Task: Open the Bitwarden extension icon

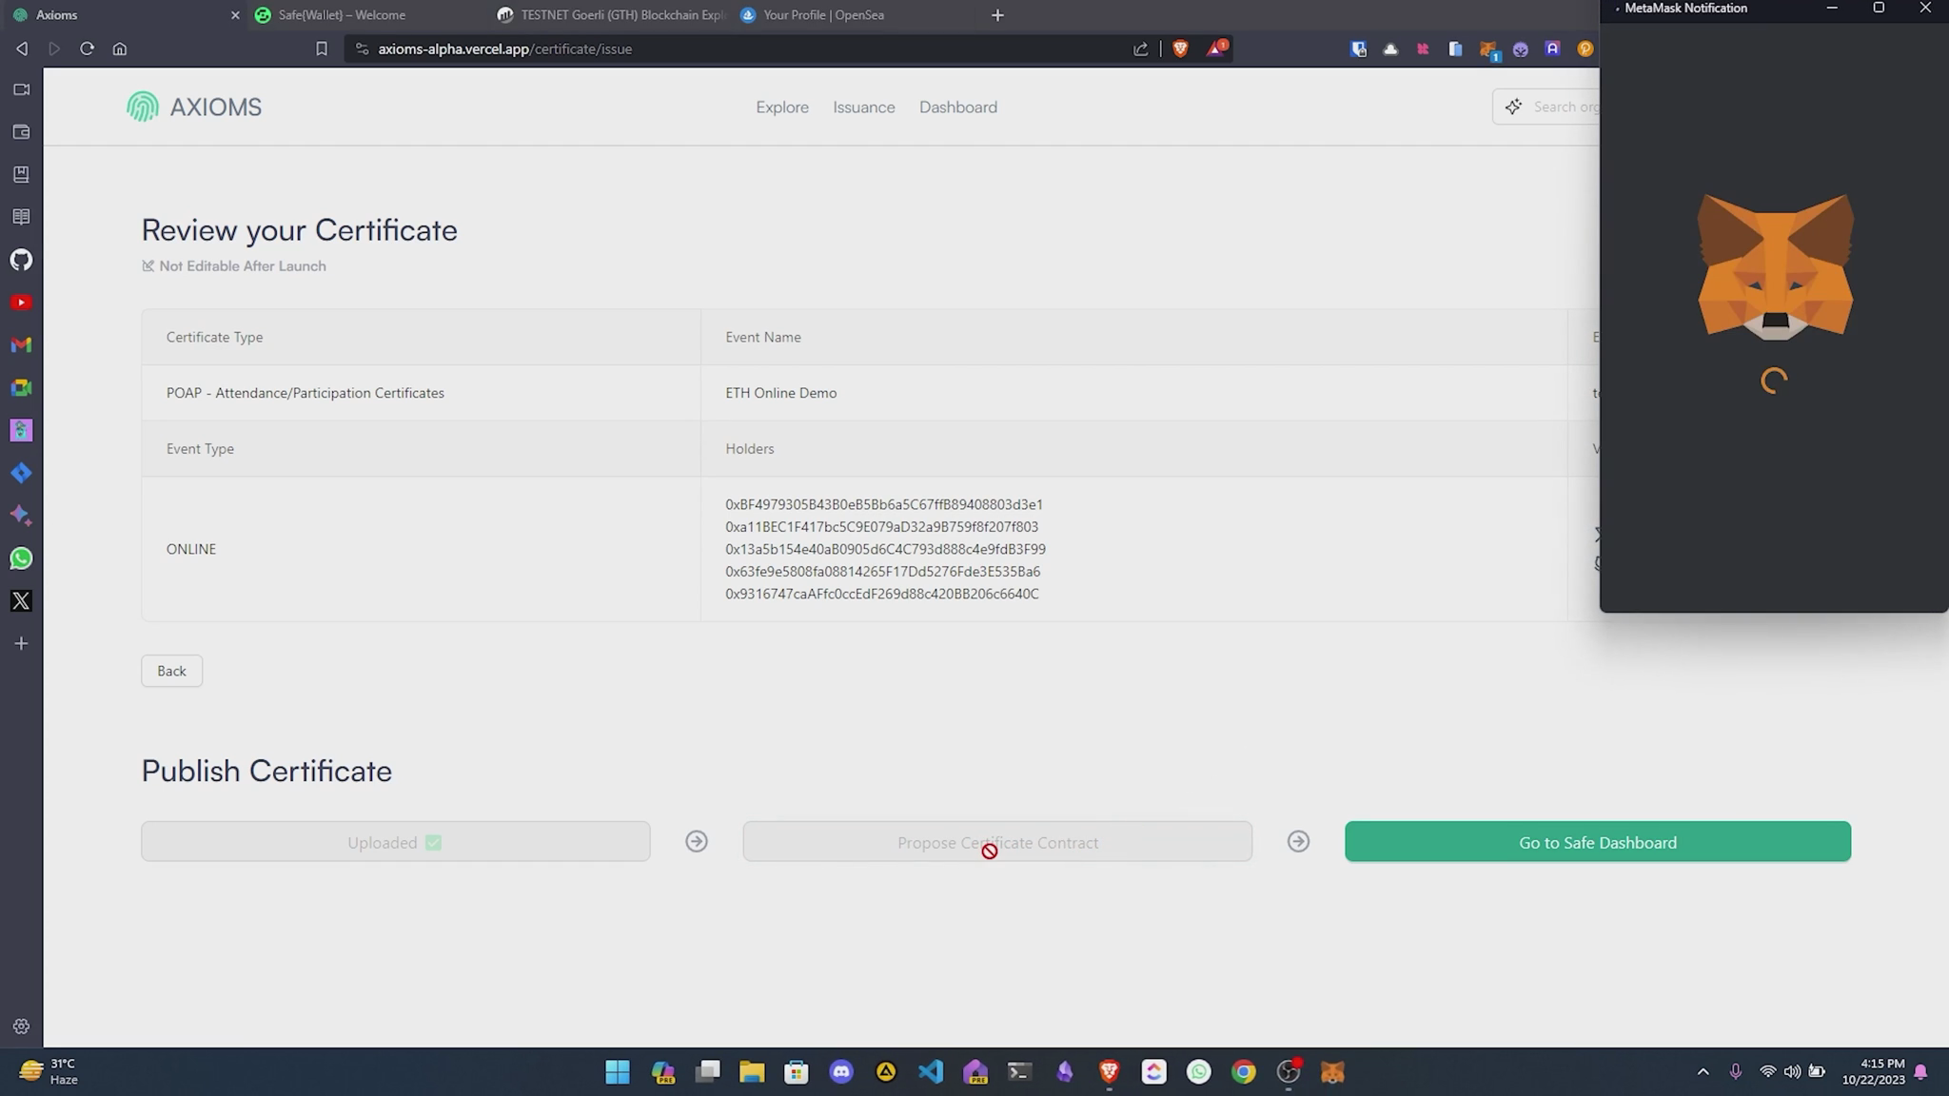Action: point(1358,49)
